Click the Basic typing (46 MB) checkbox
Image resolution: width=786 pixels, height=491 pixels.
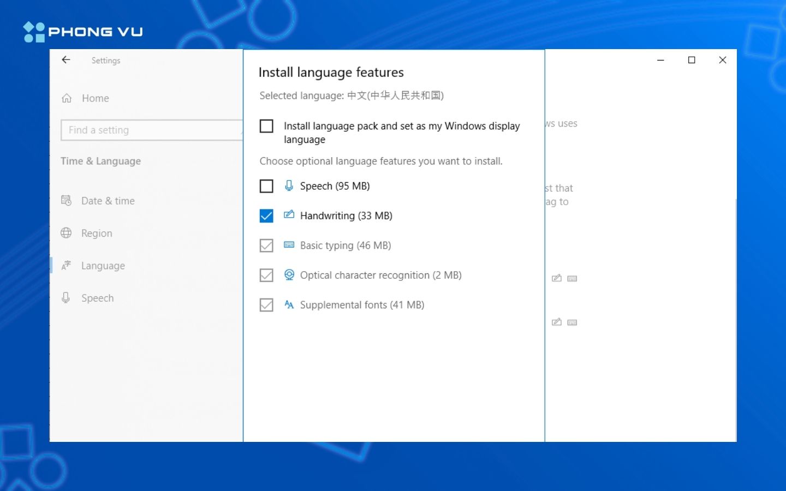(266, 245)
